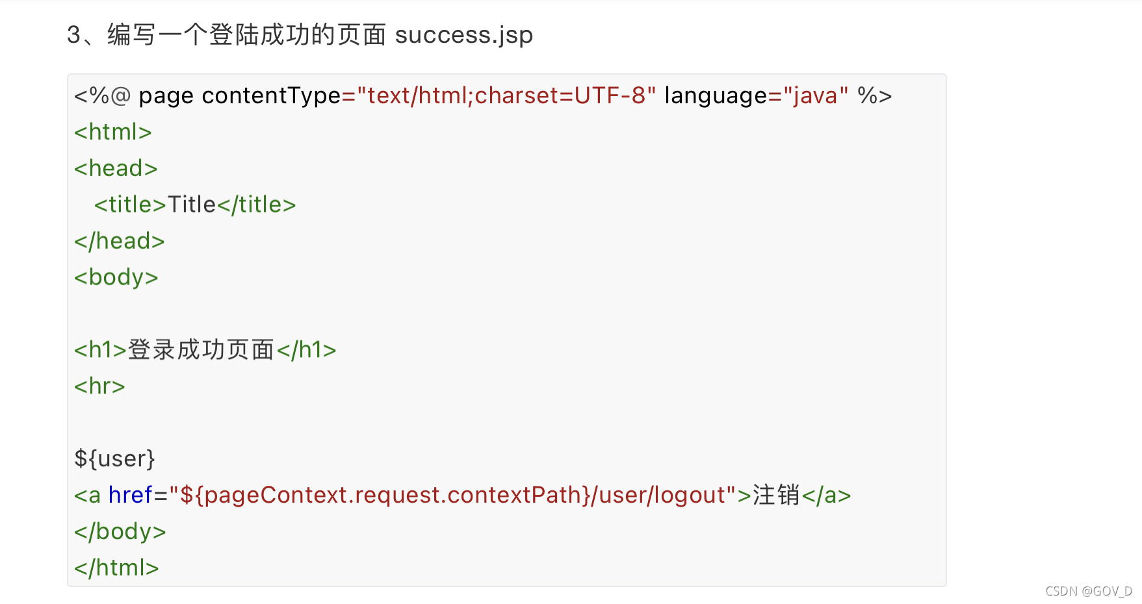This screenshot has height=604, width=1142.
Task: Click the closing </head> tag line
Action: click(120, 241)
